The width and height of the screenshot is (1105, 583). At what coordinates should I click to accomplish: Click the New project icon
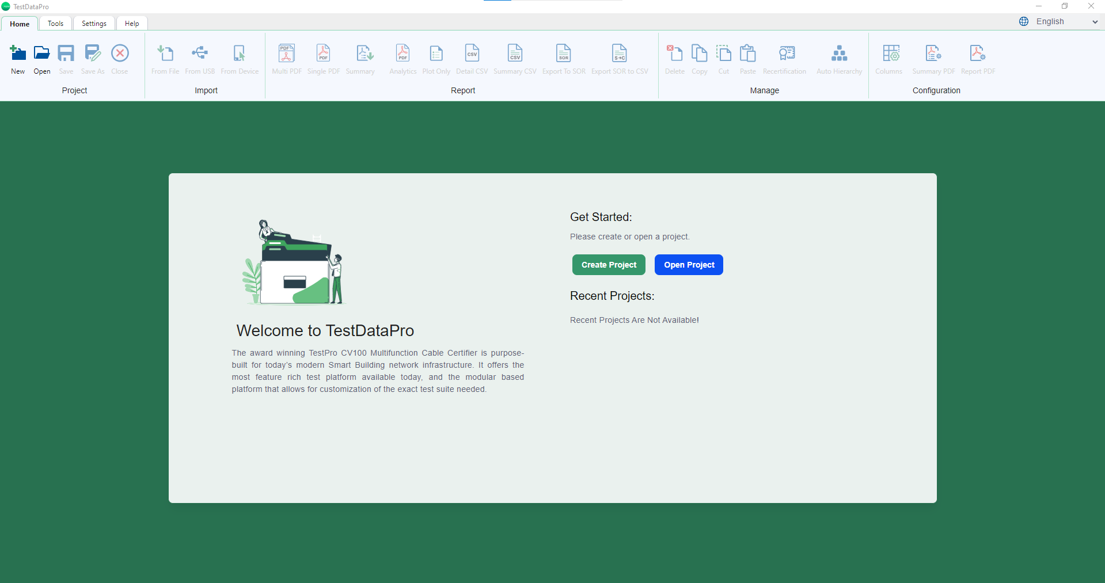[x=18, y=54]
